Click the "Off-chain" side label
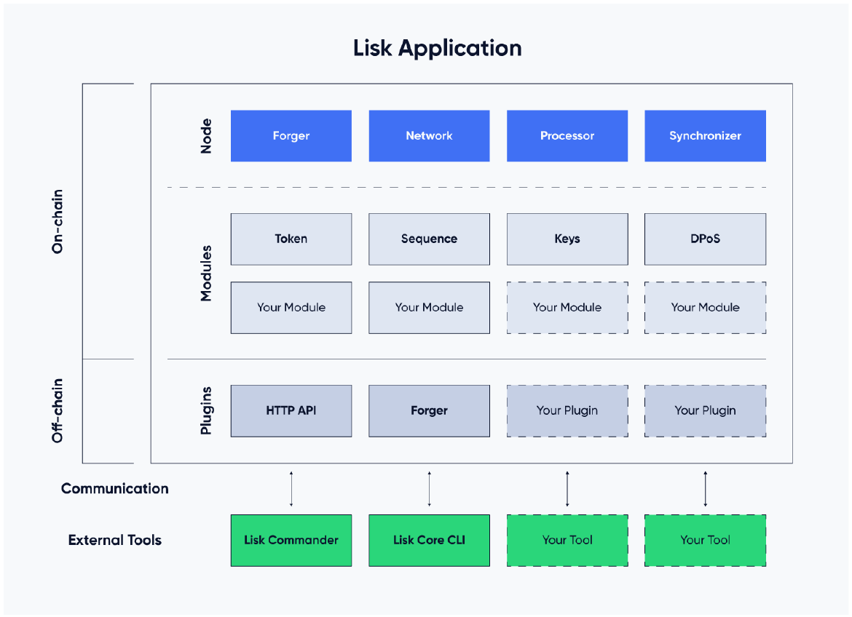The image size is (852, 617). tap(57, 410)
